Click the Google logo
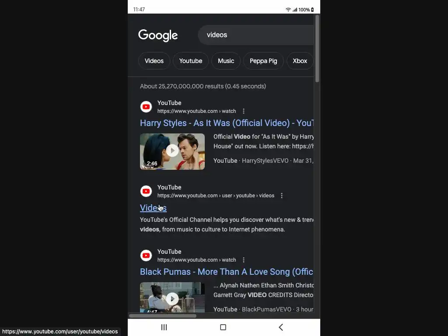Screen dimensions: 448x336 157,35
